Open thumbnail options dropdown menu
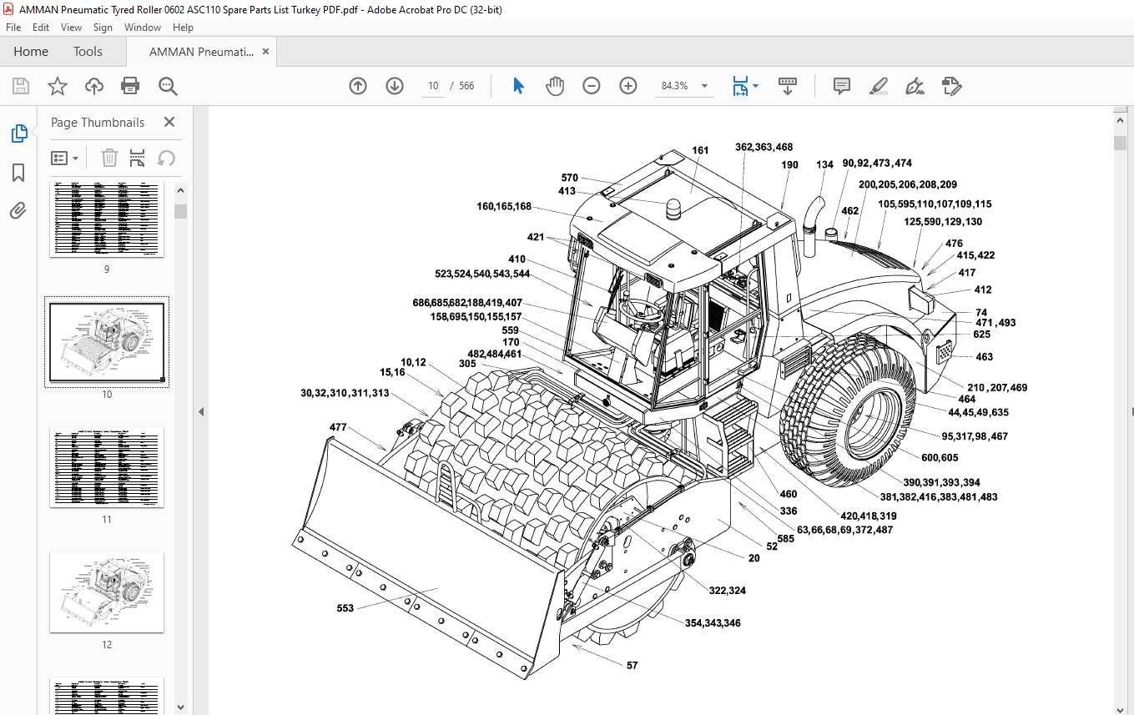1134x715 pixels. point(65,158)
